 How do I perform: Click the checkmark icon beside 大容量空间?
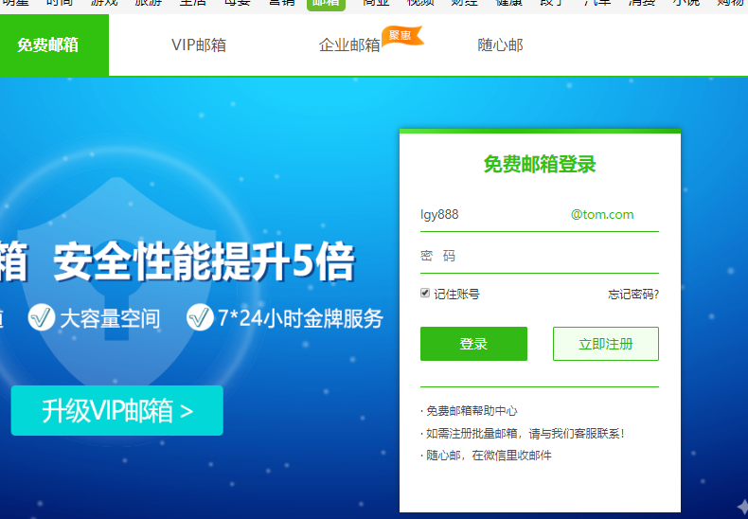(42, 317)
